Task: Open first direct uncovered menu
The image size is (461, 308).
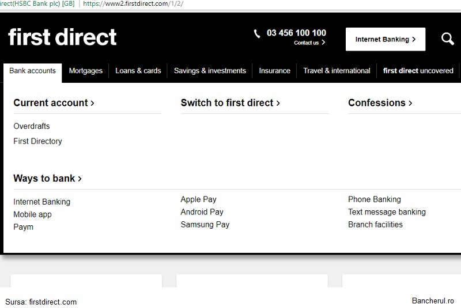Action: (418, 71)
